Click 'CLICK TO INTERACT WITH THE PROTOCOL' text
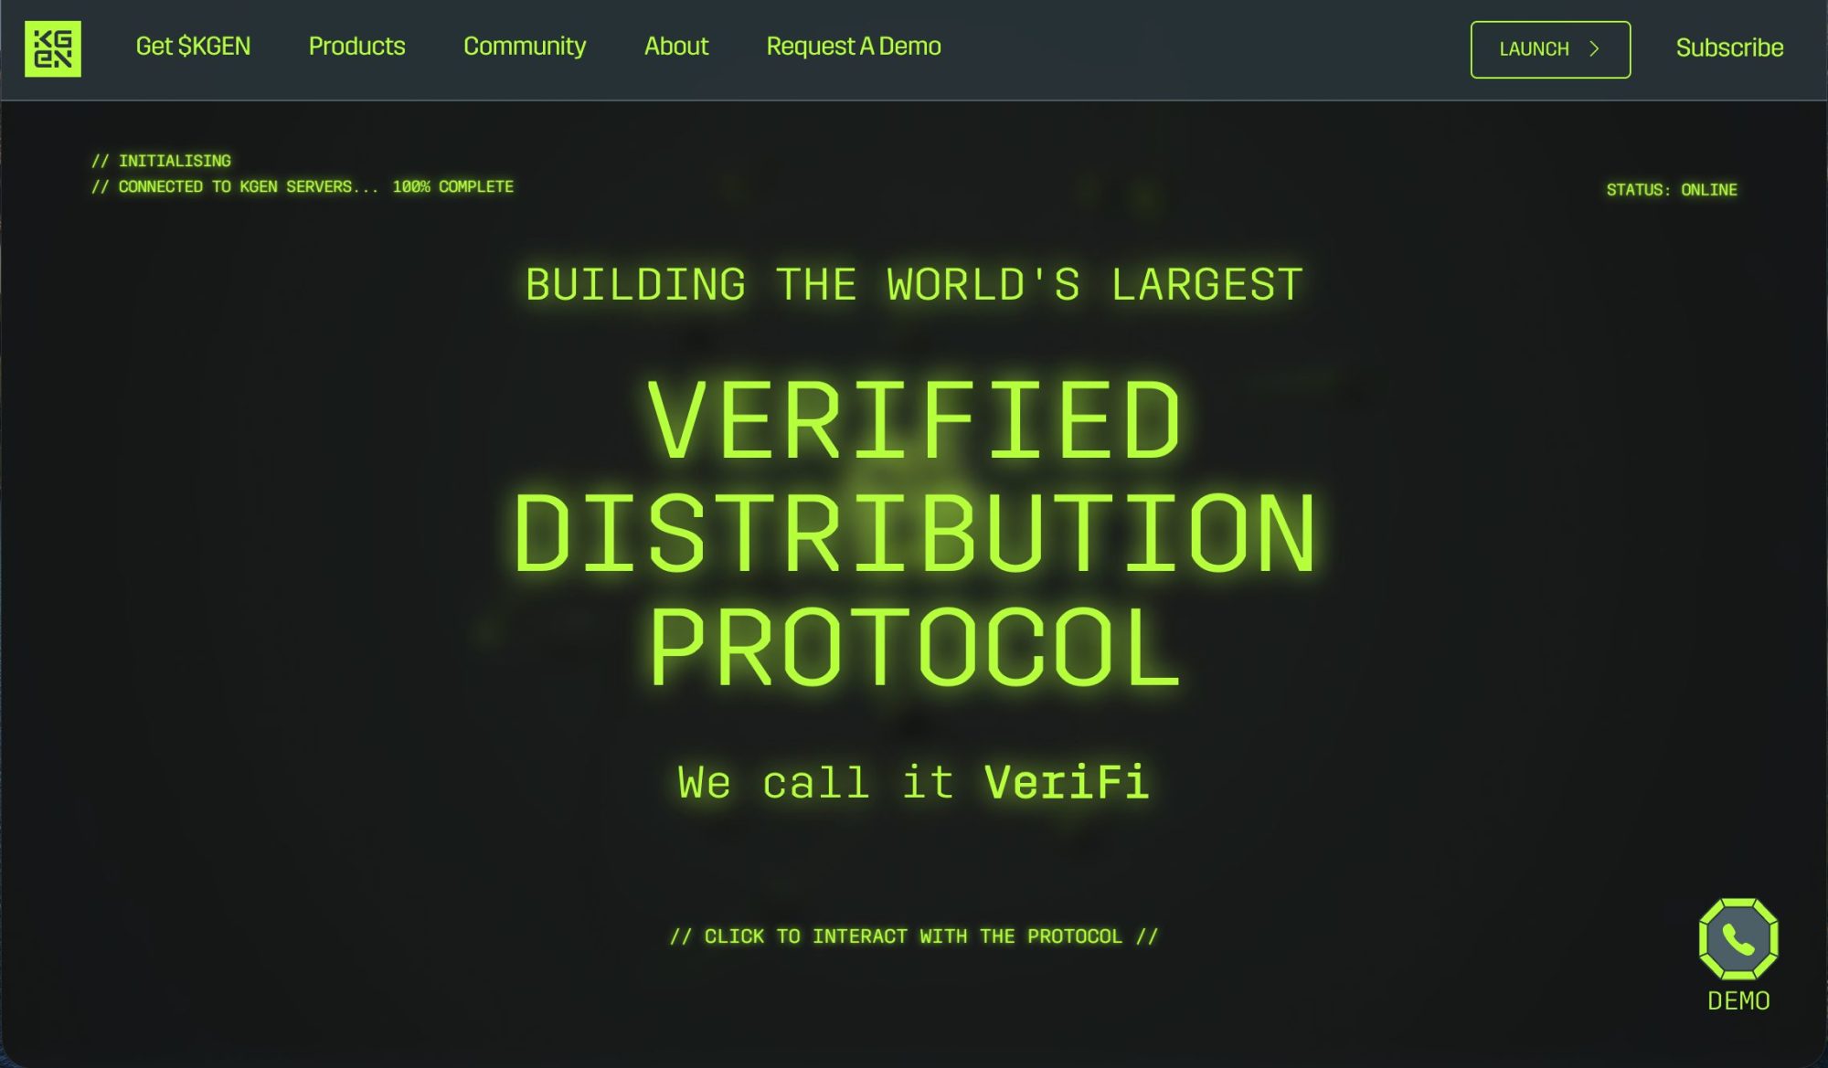Screen dimensions: 1828x1068 pyautogui.click(x=913, y=936)
